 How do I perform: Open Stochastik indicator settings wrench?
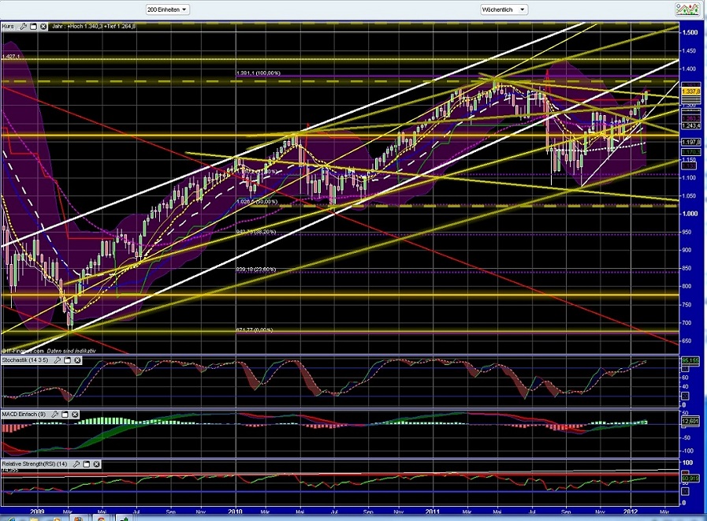[58, 360]
